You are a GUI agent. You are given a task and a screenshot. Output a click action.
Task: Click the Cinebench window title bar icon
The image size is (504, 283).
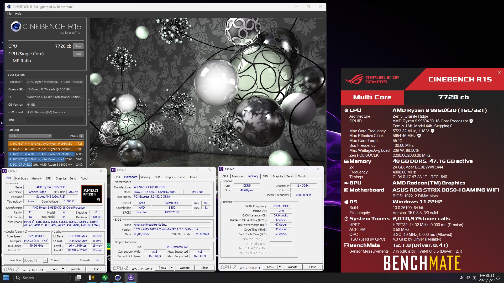pyautogui.click(x=9, y=7)
